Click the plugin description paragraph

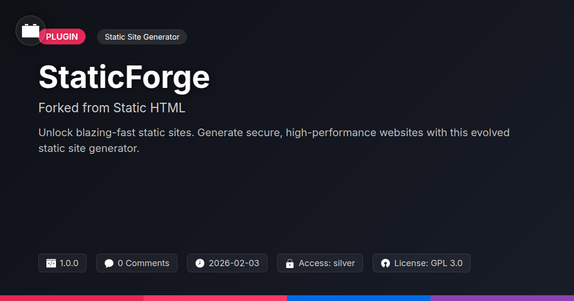(x=274, y=140)
